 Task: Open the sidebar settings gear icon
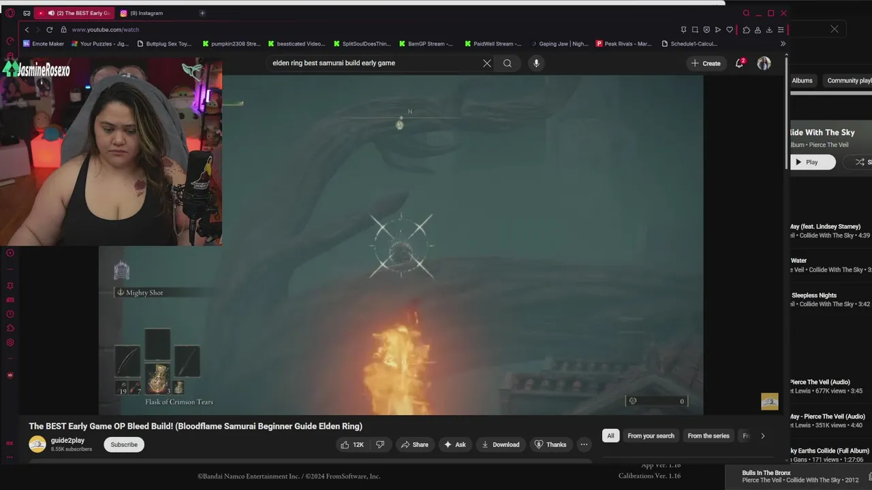(10, 342)
